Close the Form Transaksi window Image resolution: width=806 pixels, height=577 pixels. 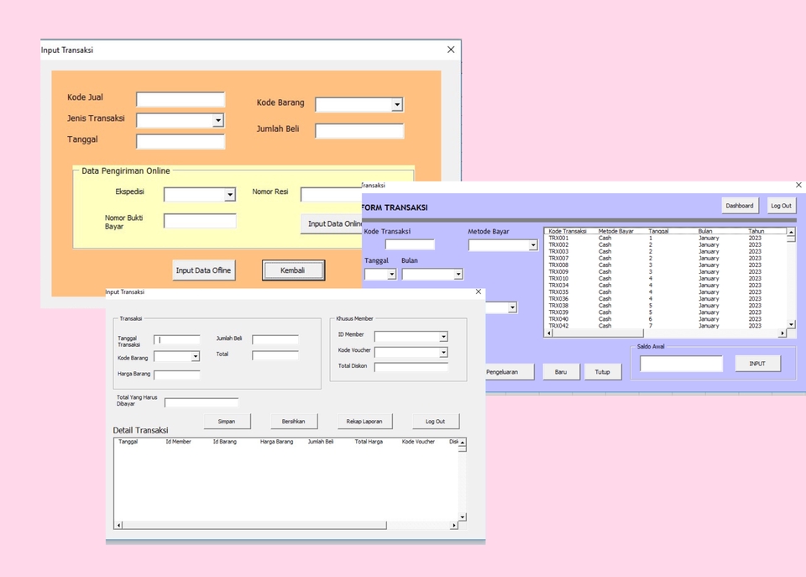798,185
